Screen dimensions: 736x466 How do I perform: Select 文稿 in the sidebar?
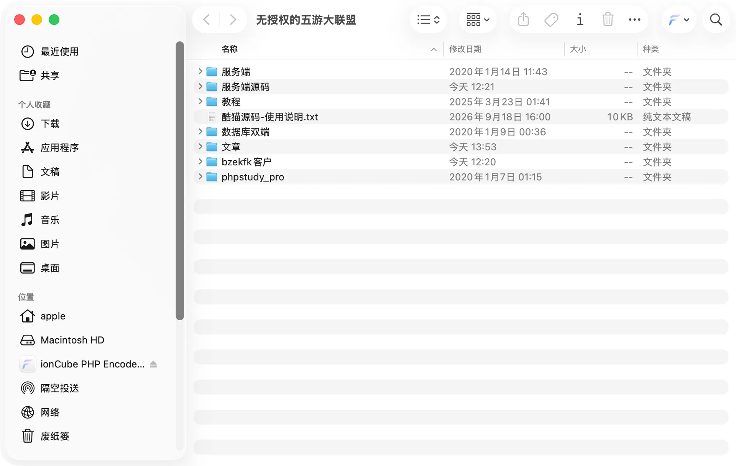50,172
